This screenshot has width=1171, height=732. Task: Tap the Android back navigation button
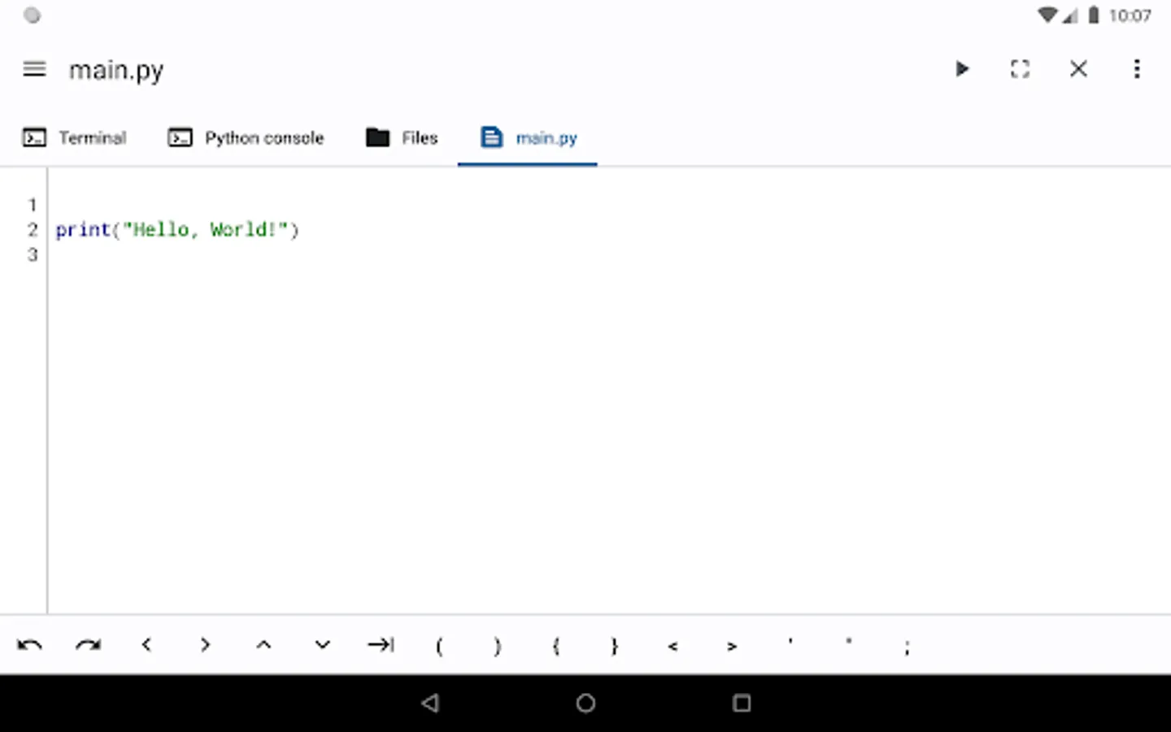tap(430, 703)
